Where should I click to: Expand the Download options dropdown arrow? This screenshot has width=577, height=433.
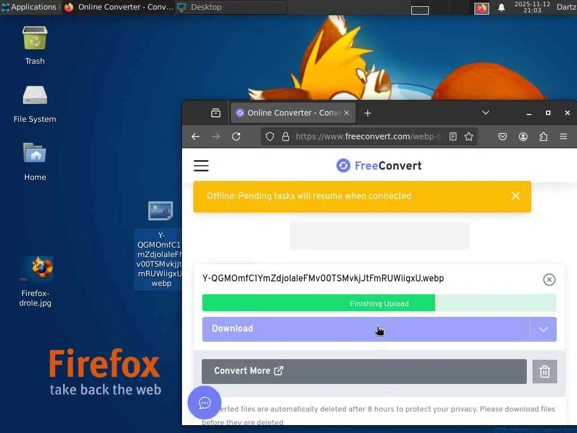[x=543, y=329]
